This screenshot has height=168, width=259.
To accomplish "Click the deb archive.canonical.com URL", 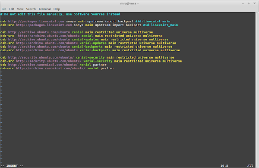I will (43, 65).
